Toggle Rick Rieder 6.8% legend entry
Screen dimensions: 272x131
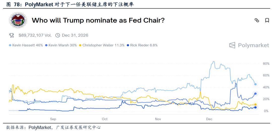pos(142,45)
